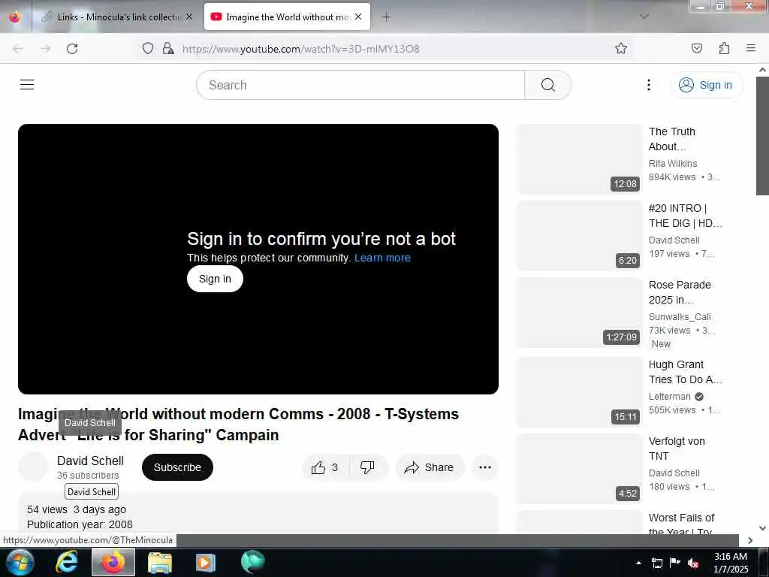The width and height of the screenshot is (769, 577).
Task: Open #20 INTRO THE DIG video title
Action: pyautogui.click(x=685, y=216)
